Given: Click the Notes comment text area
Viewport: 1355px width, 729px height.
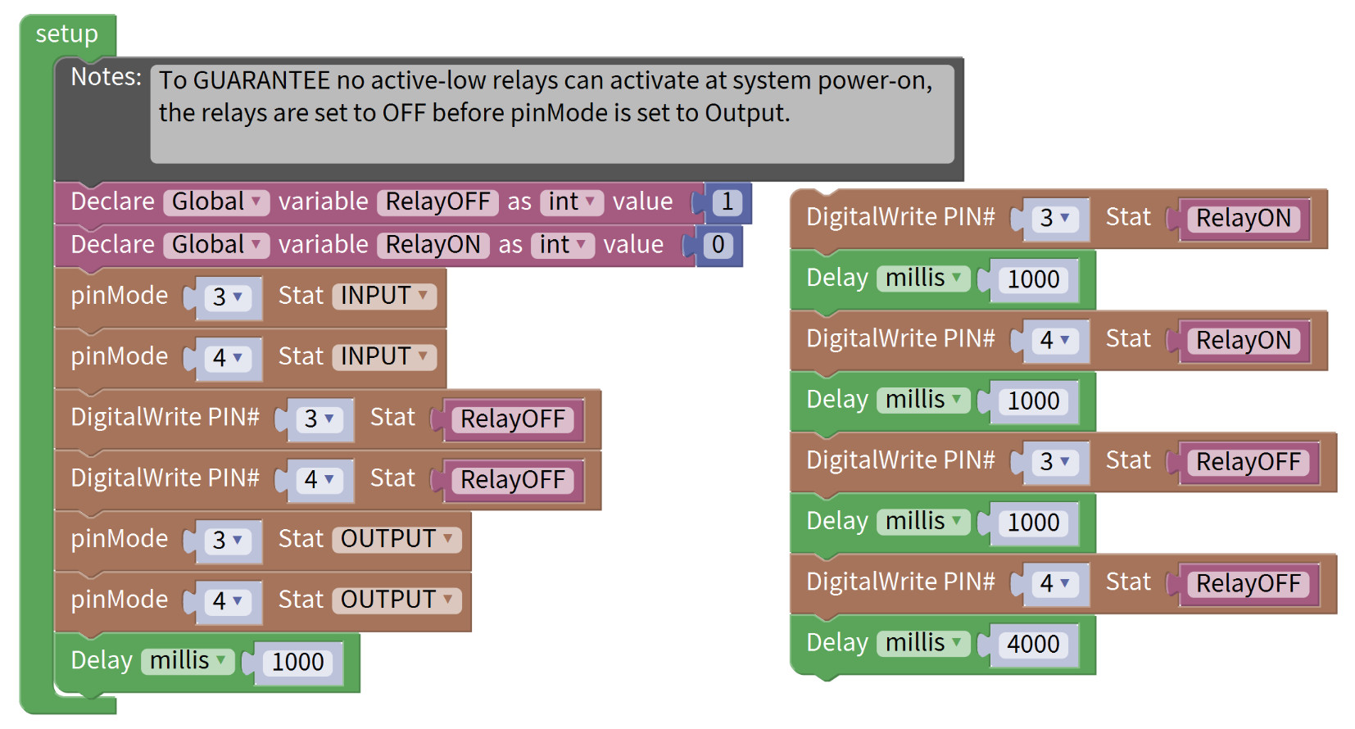Looking at the screenshot, I should (x=552, y=114).
